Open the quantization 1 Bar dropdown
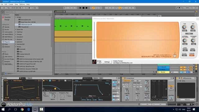Screen dimensions: 199x112 35,8
